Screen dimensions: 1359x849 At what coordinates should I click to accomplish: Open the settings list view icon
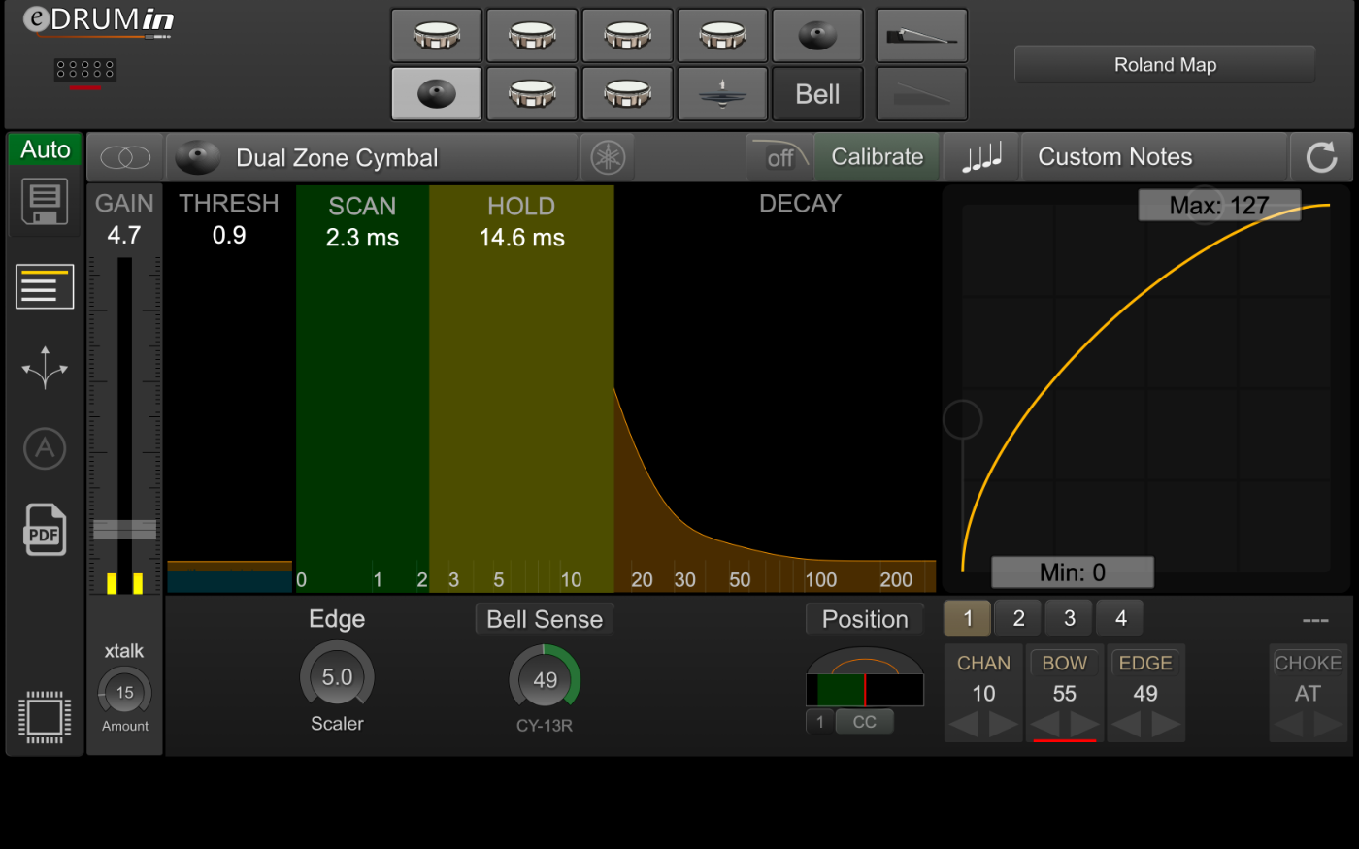tap(45, 287)
